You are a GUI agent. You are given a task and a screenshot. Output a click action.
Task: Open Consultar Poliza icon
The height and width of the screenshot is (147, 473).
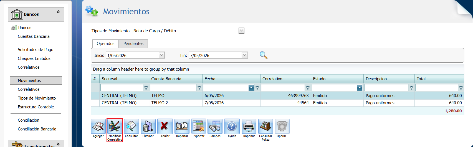point(265,126)
